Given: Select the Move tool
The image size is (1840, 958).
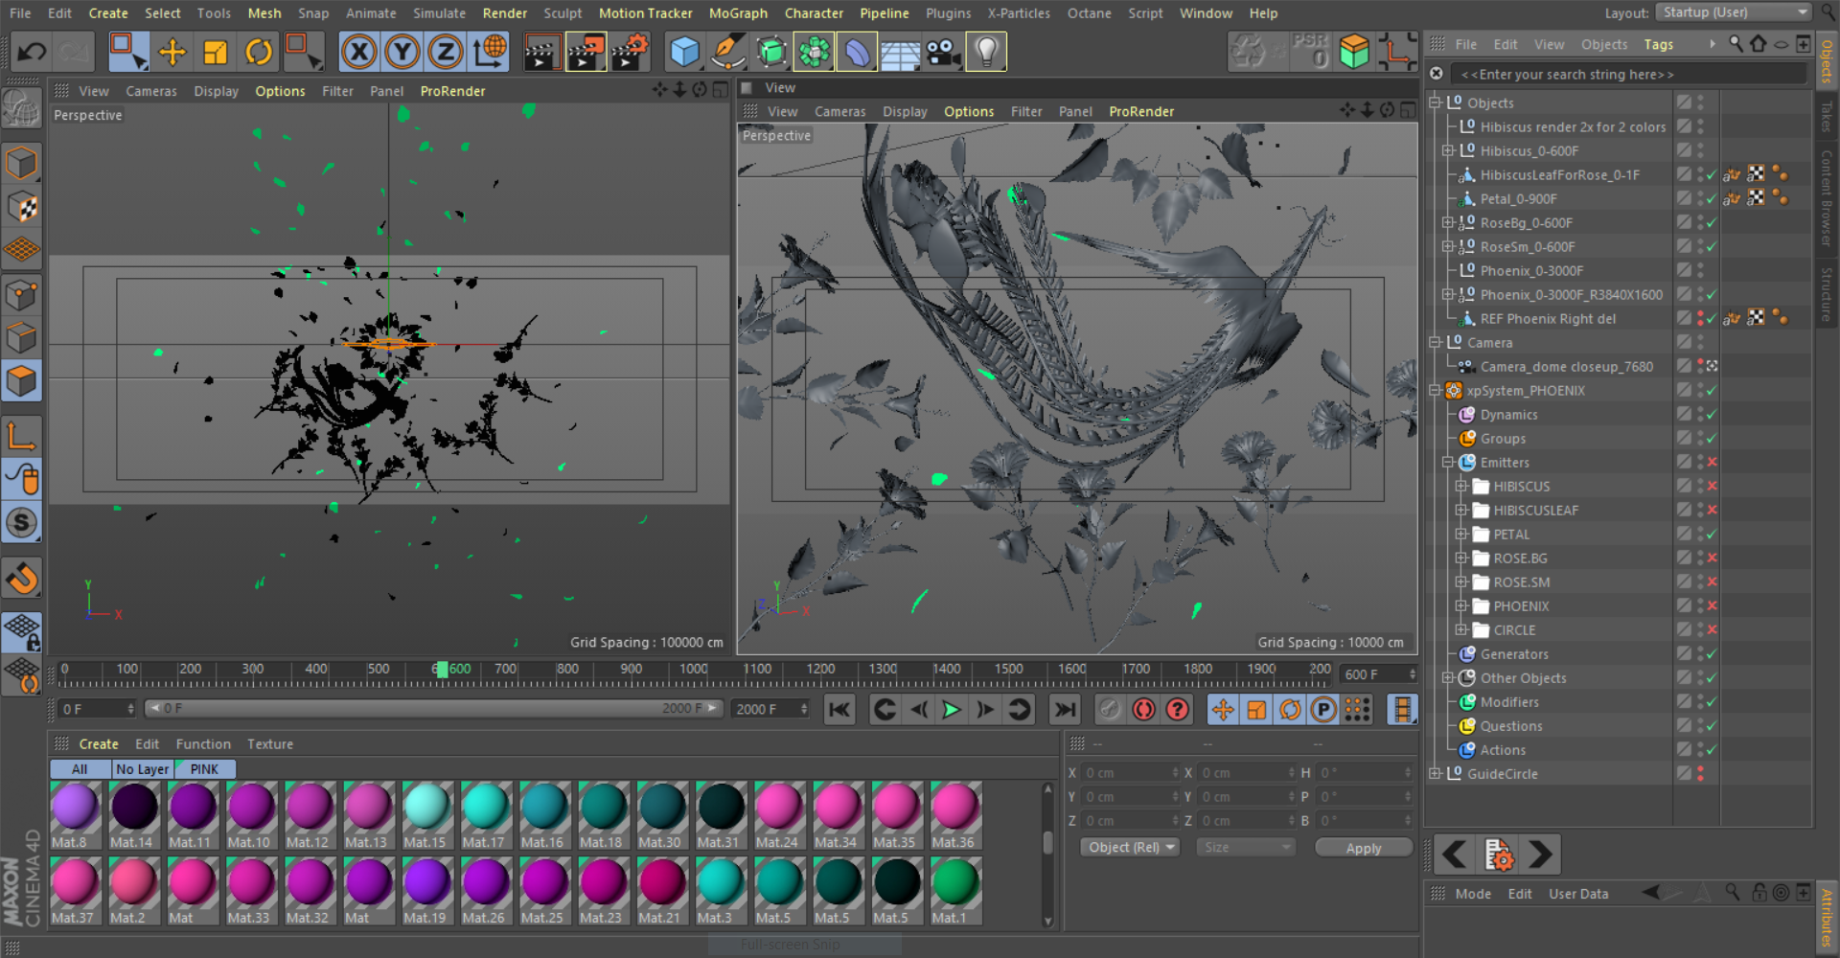Looking at the screenshot, I should pos(172,52).
